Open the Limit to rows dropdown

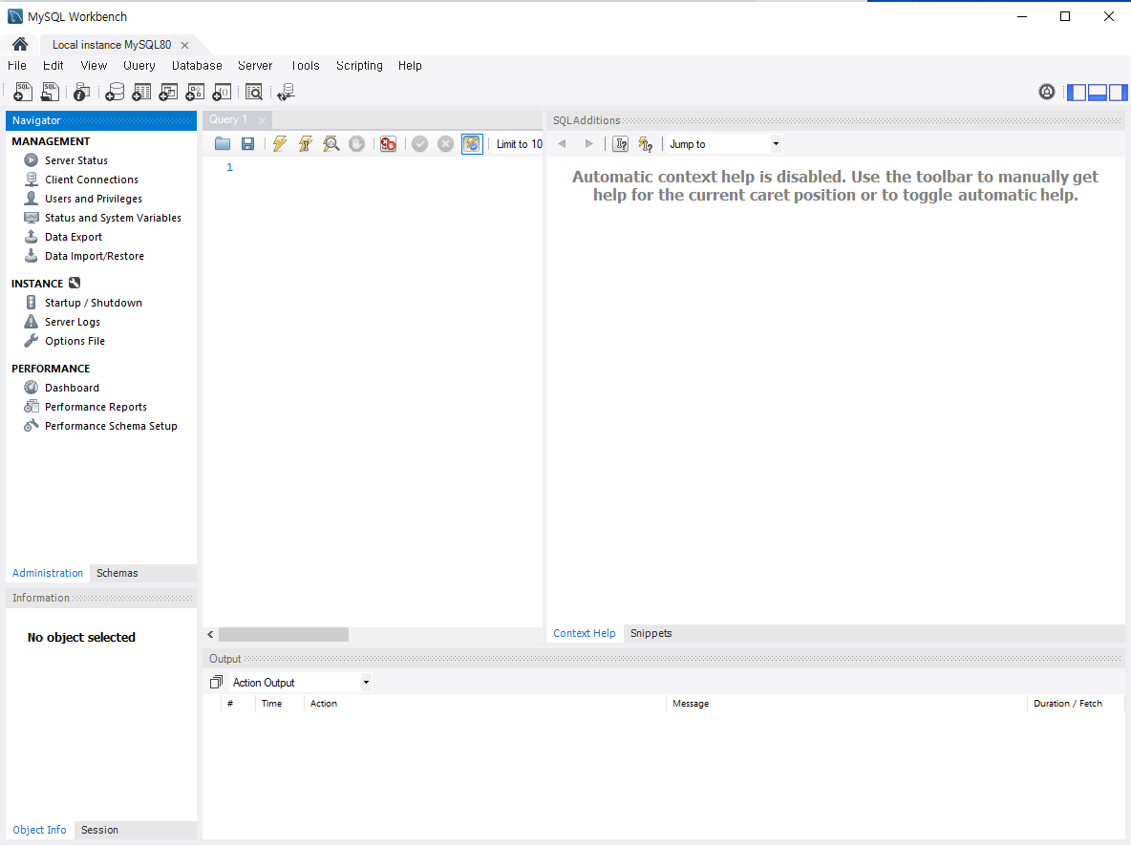pyautogui.click(x=519, y=144)
